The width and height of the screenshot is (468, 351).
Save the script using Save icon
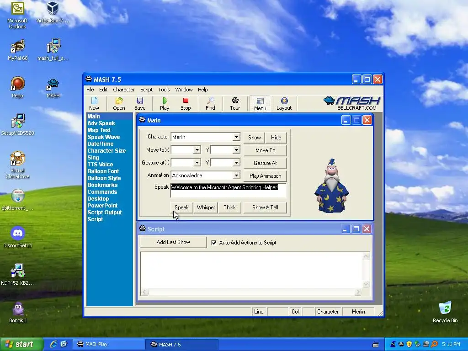click(x=140, y=104)
